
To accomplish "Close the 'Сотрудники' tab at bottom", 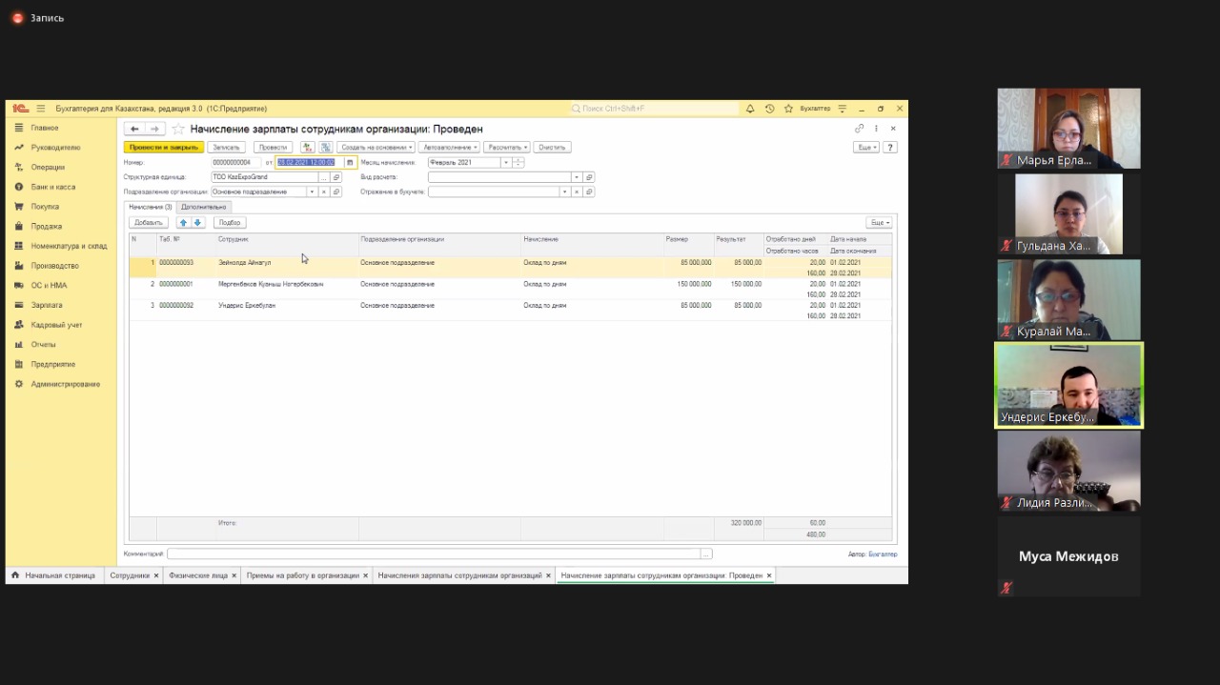I will click(x=157, y=575).
